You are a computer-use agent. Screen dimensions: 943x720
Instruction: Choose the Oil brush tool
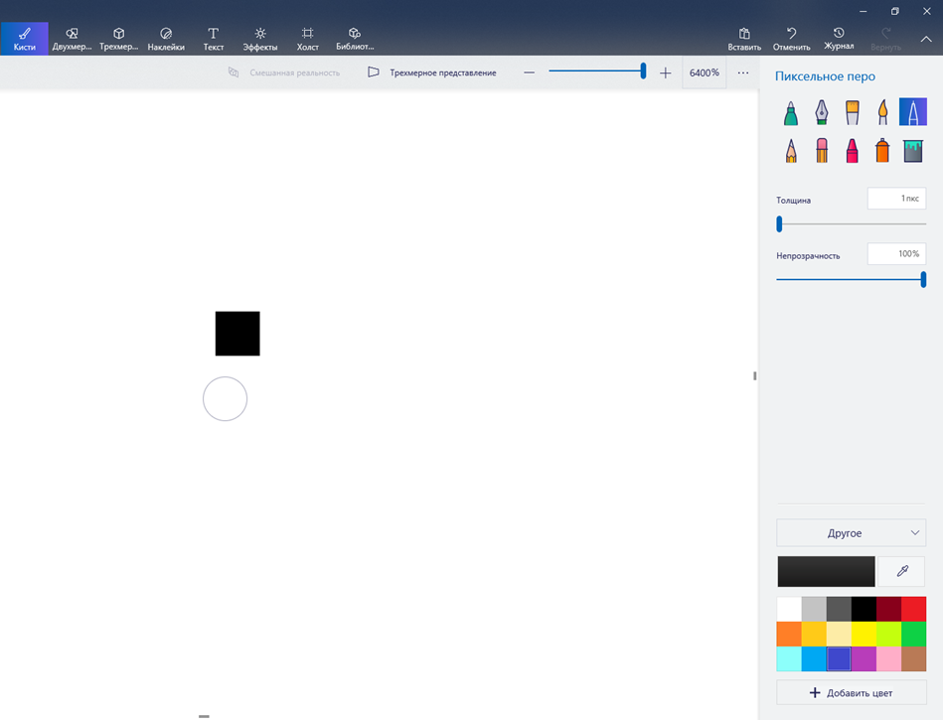click(852, 112)
